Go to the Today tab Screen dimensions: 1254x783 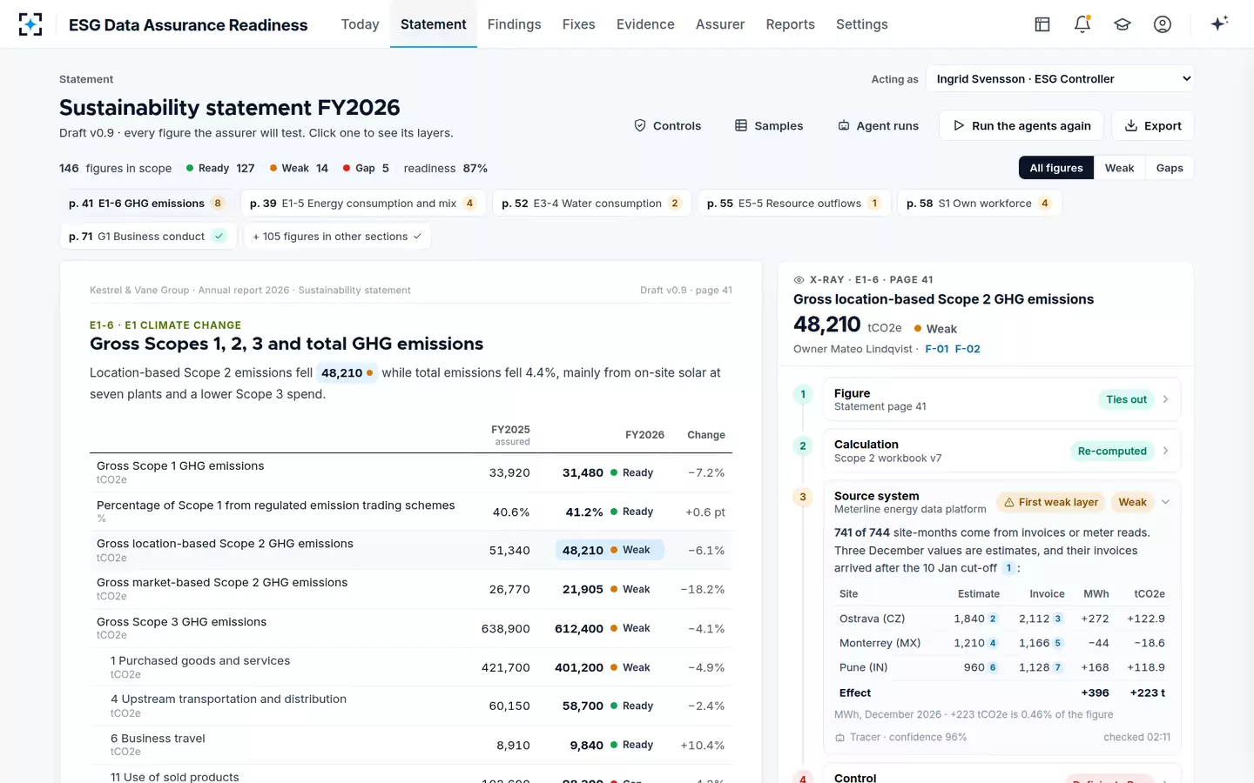click(x=360, y=24)
